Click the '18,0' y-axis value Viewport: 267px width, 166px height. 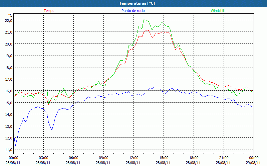tap(9, 67)
